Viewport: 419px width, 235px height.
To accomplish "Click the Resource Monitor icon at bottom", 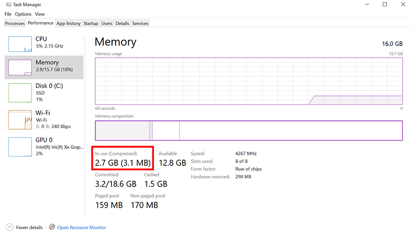I will click(52, 227).
